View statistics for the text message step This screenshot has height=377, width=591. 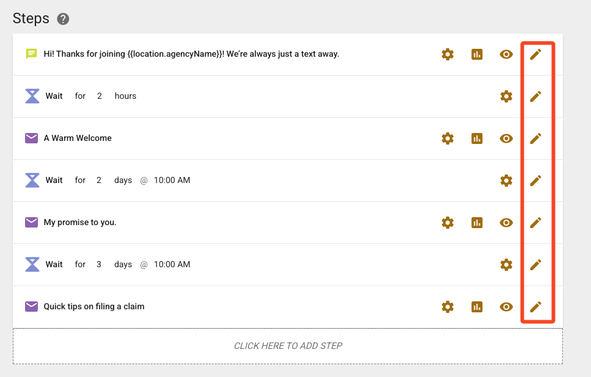coord(477,54)
